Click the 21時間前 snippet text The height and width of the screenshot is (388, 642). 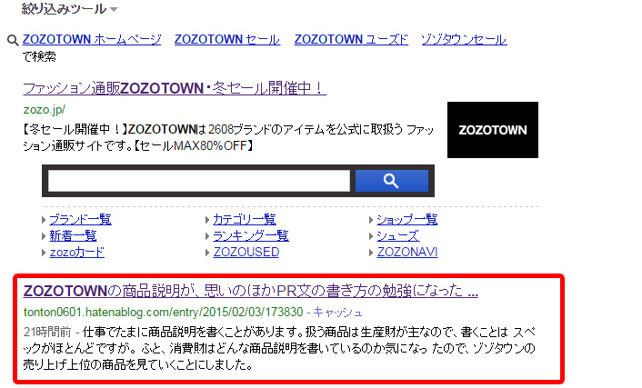click(47, 332)
